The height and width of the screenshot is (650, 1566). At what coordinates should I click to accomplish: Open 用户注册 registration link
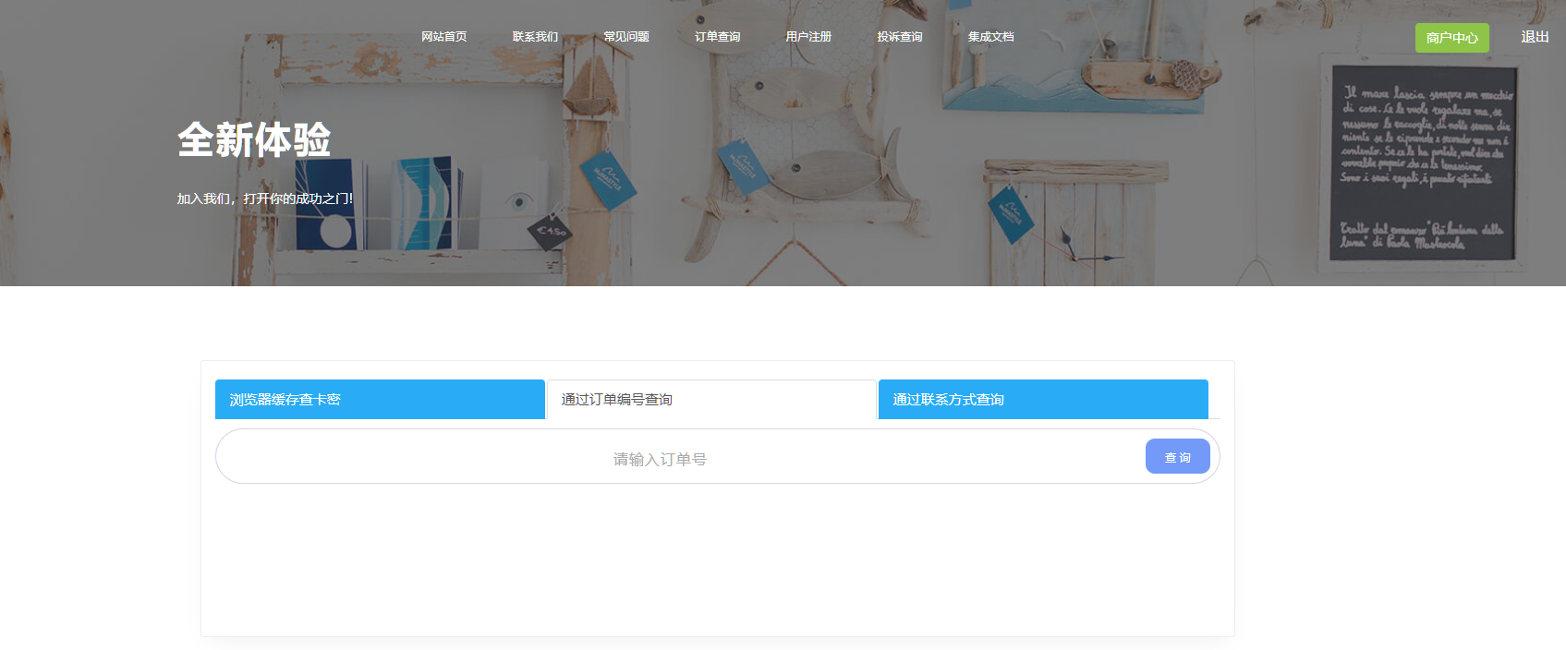coord(808,37)
